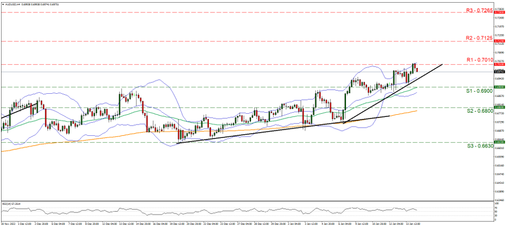Image resolution: width=516 pixels, height=228 pixels.
Task: Click the R2 - 0.7125 resistance label
Action: pyautogui.click(x=479, y=38)
